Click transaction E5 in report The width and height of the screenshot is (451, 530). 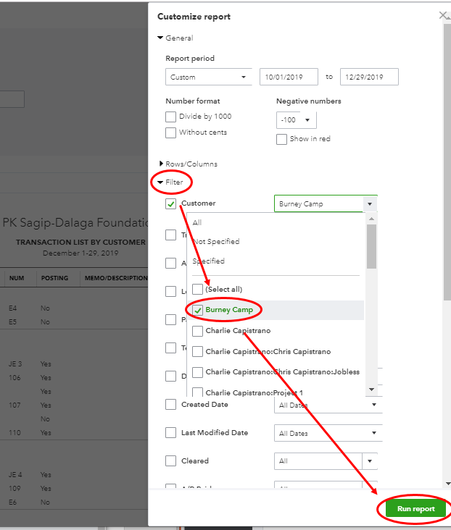coord(12,321)
